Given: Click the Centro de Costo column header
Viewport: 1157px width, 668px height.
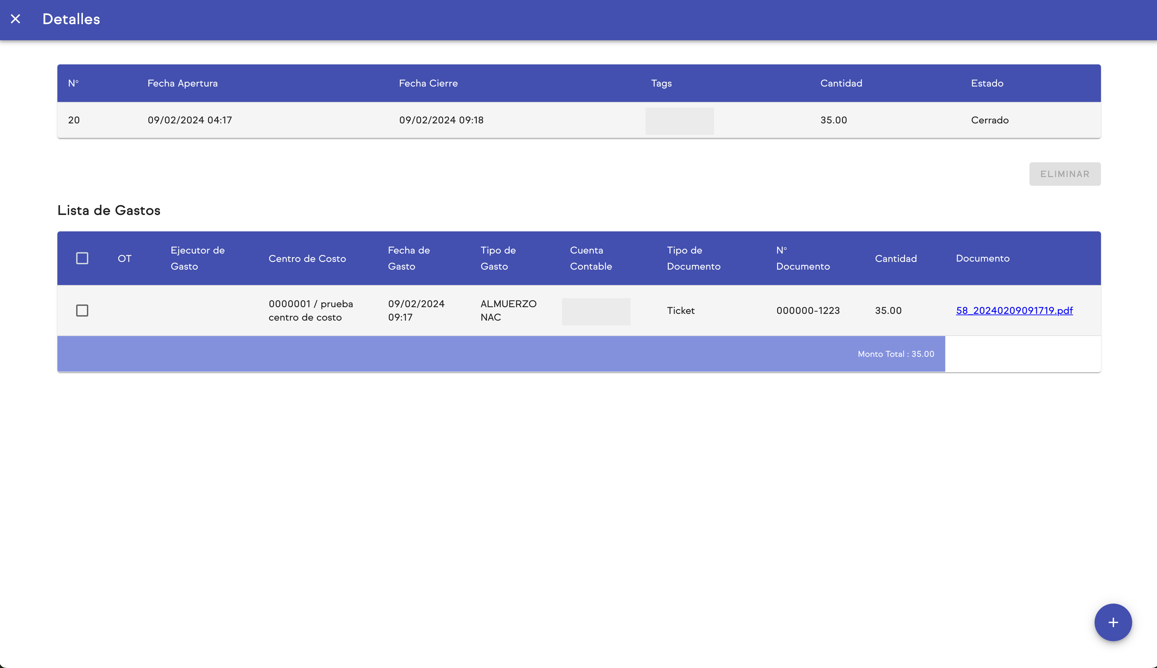Looking at the screenshot, I should point(307,259).
